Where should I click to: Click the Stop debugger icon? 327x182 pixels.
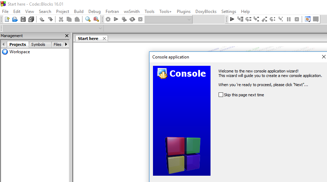pyautogui.click(x=297, y=19)
